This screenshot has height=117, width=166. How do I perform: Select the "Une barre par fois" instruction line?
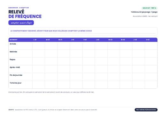click(x=51, y=92)
